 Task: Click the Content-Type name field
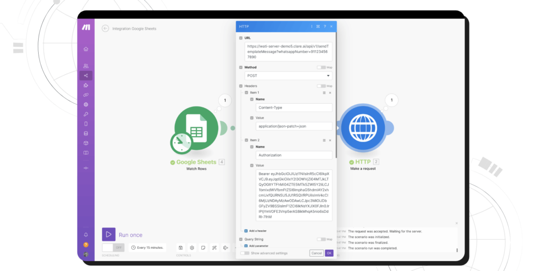[x=294, y=107]
